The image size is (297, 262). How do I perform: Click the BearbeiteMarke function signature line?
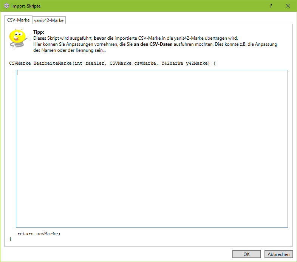112,63
